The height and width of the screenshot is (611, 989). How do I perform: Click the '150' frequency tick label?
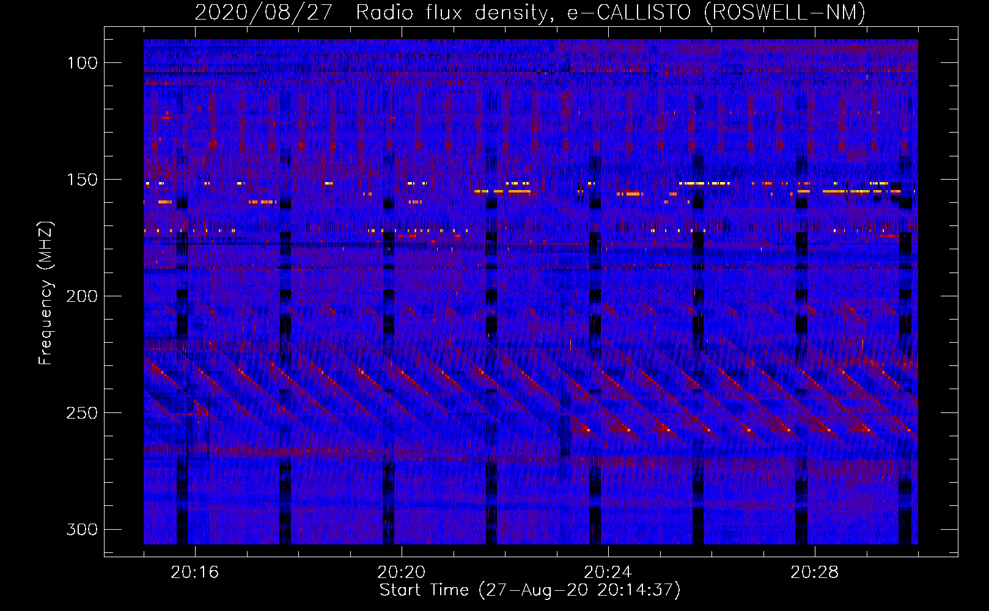point(82,180)
